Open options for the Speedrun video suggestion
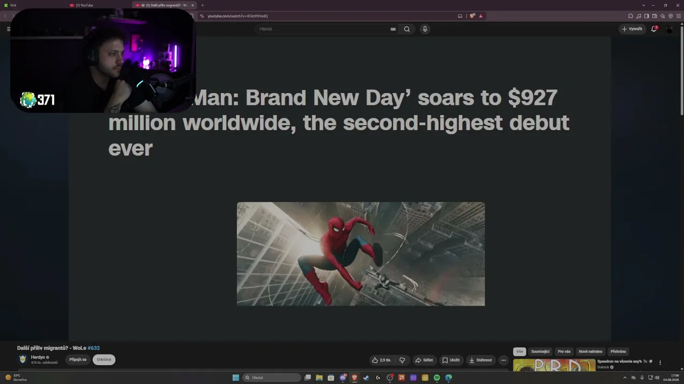Viewport: 684px width, 384px height. pyautogui.click(x=660, y=363)
